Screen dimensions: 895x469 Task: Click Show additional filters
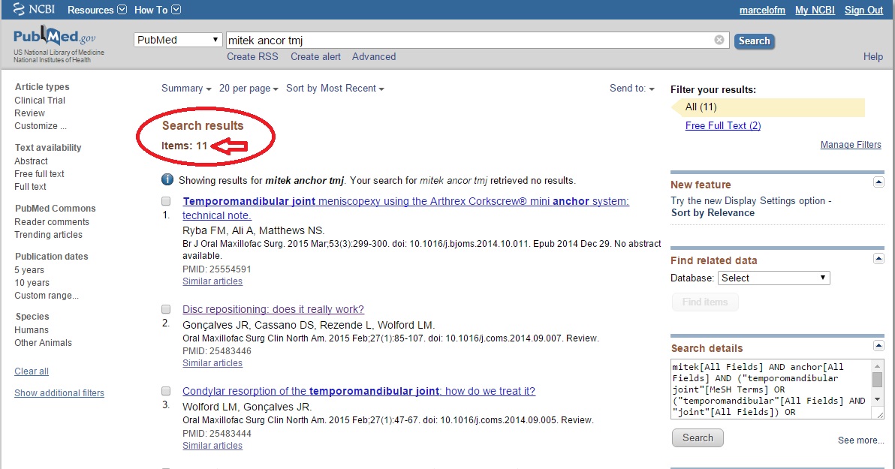[59, 393]
